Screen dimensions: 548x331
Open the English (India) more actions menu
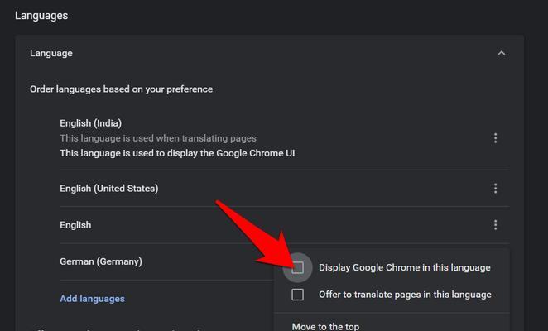[x=495, y=138]
